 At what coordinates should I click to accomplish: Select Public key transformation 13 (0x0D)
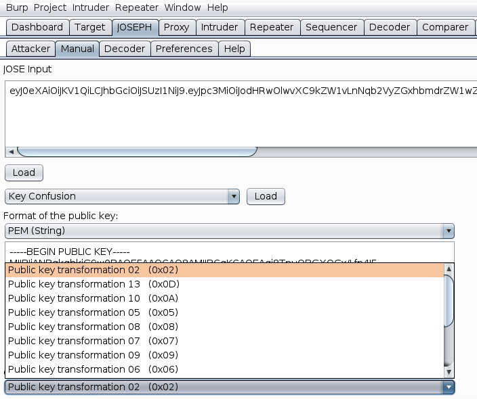click(225, 284)
